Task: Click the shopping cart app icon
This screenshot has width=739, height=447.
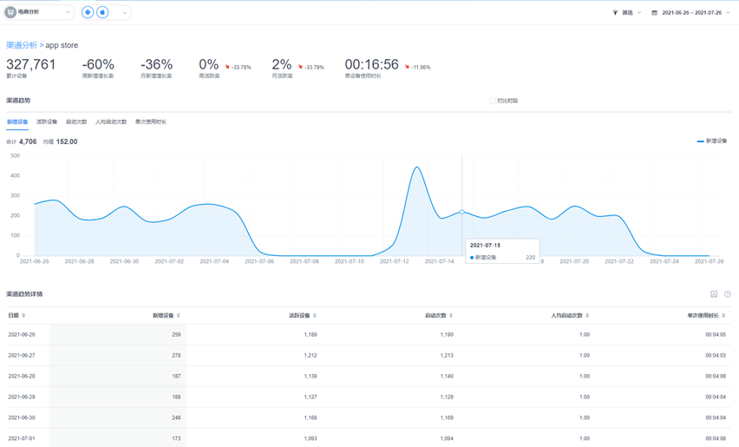Action: point(10,12)
